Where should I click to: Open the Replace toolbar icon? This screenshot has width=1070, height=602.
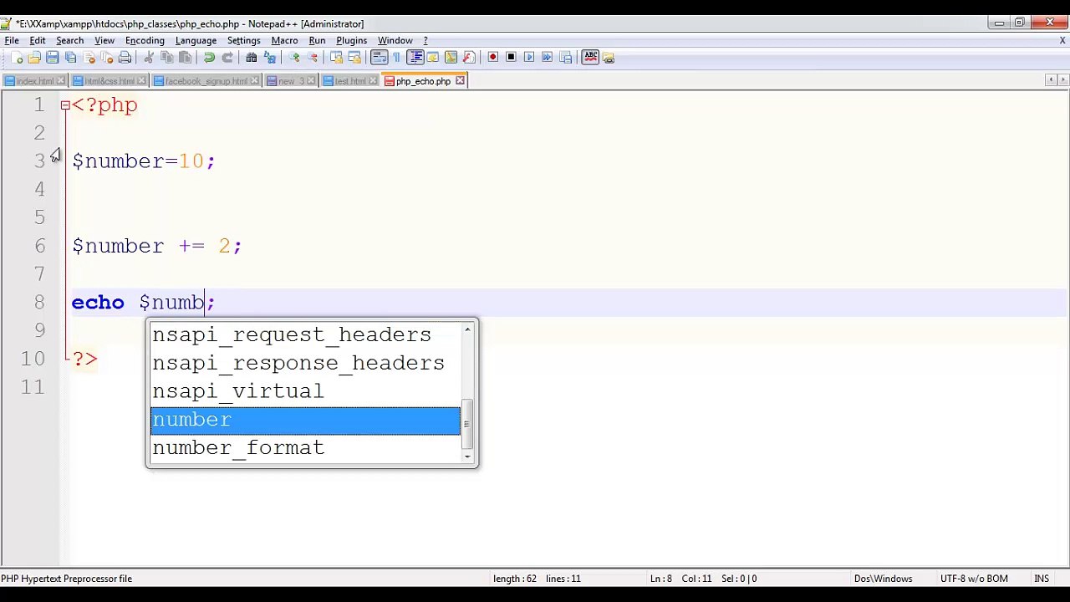coord(269,58)
